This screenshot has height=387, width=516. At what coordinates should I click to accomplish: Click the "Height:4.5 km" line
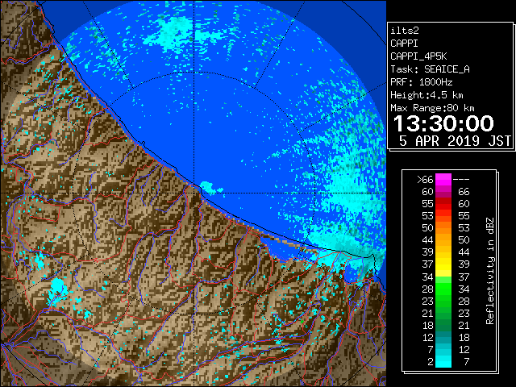pos(427,95)
